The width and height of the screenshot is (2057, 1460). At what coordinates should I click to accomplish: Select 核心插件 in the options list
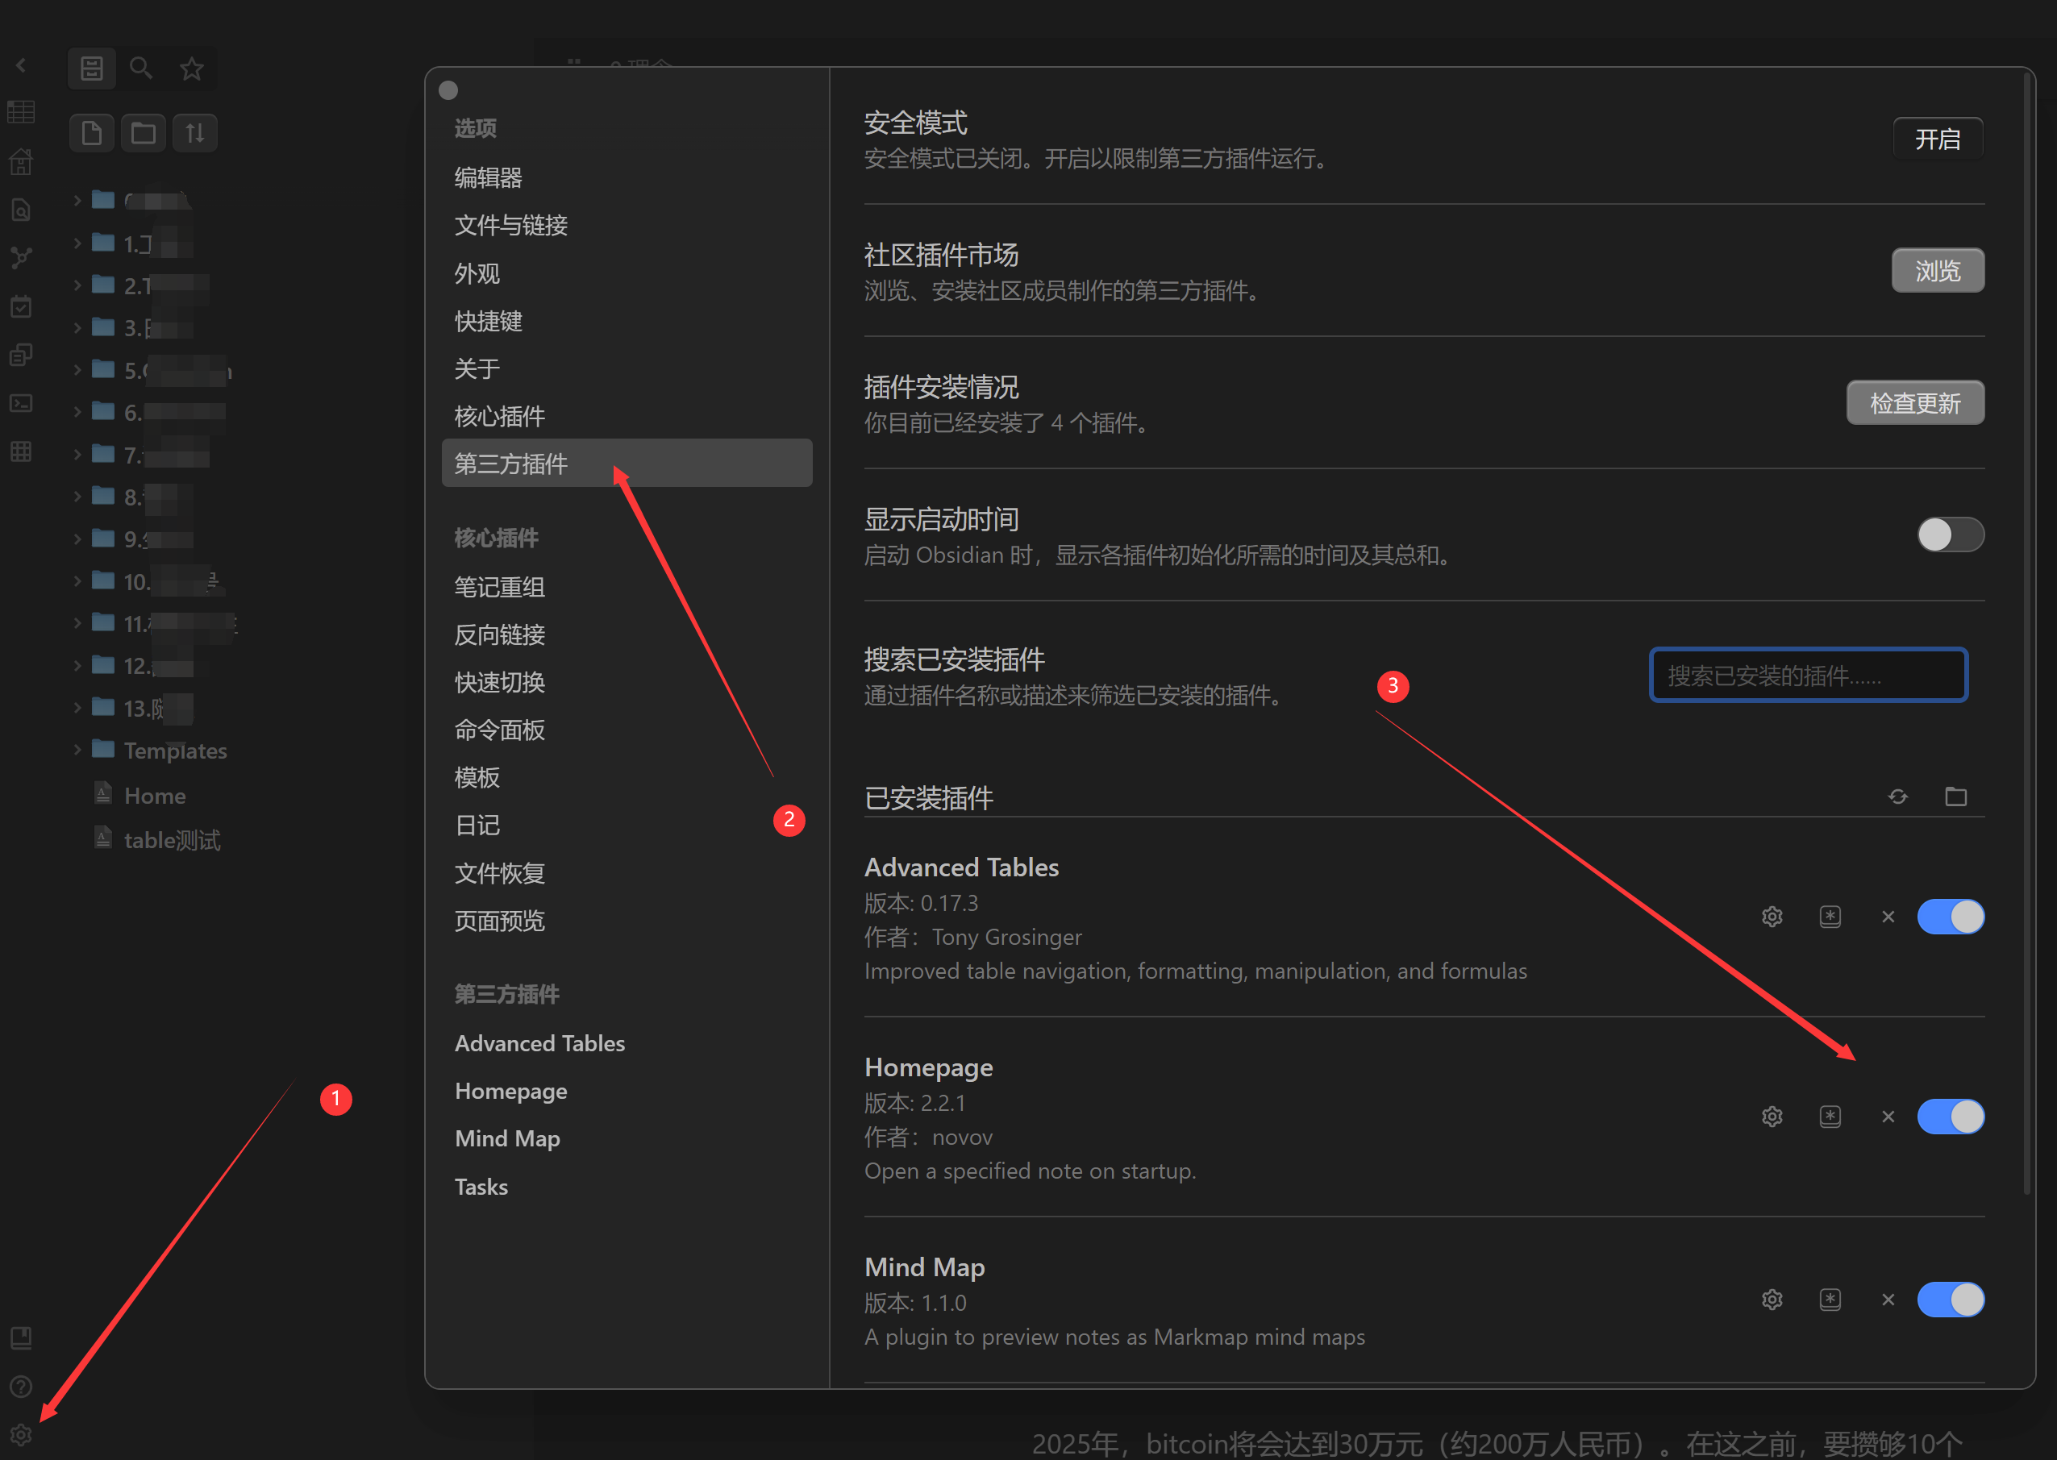point(499,416)
